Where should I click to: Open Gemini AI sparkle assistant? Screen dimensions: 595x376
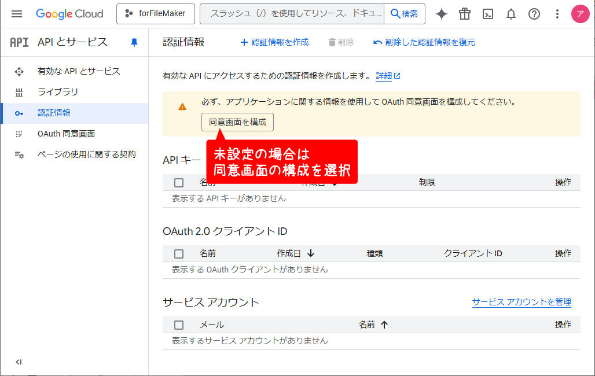pyautogui.click(x=441, y=14)
